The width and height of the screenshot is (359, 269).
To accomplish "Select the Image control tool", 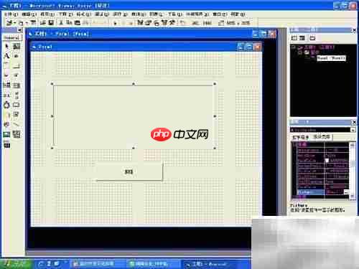I will 6,134.
